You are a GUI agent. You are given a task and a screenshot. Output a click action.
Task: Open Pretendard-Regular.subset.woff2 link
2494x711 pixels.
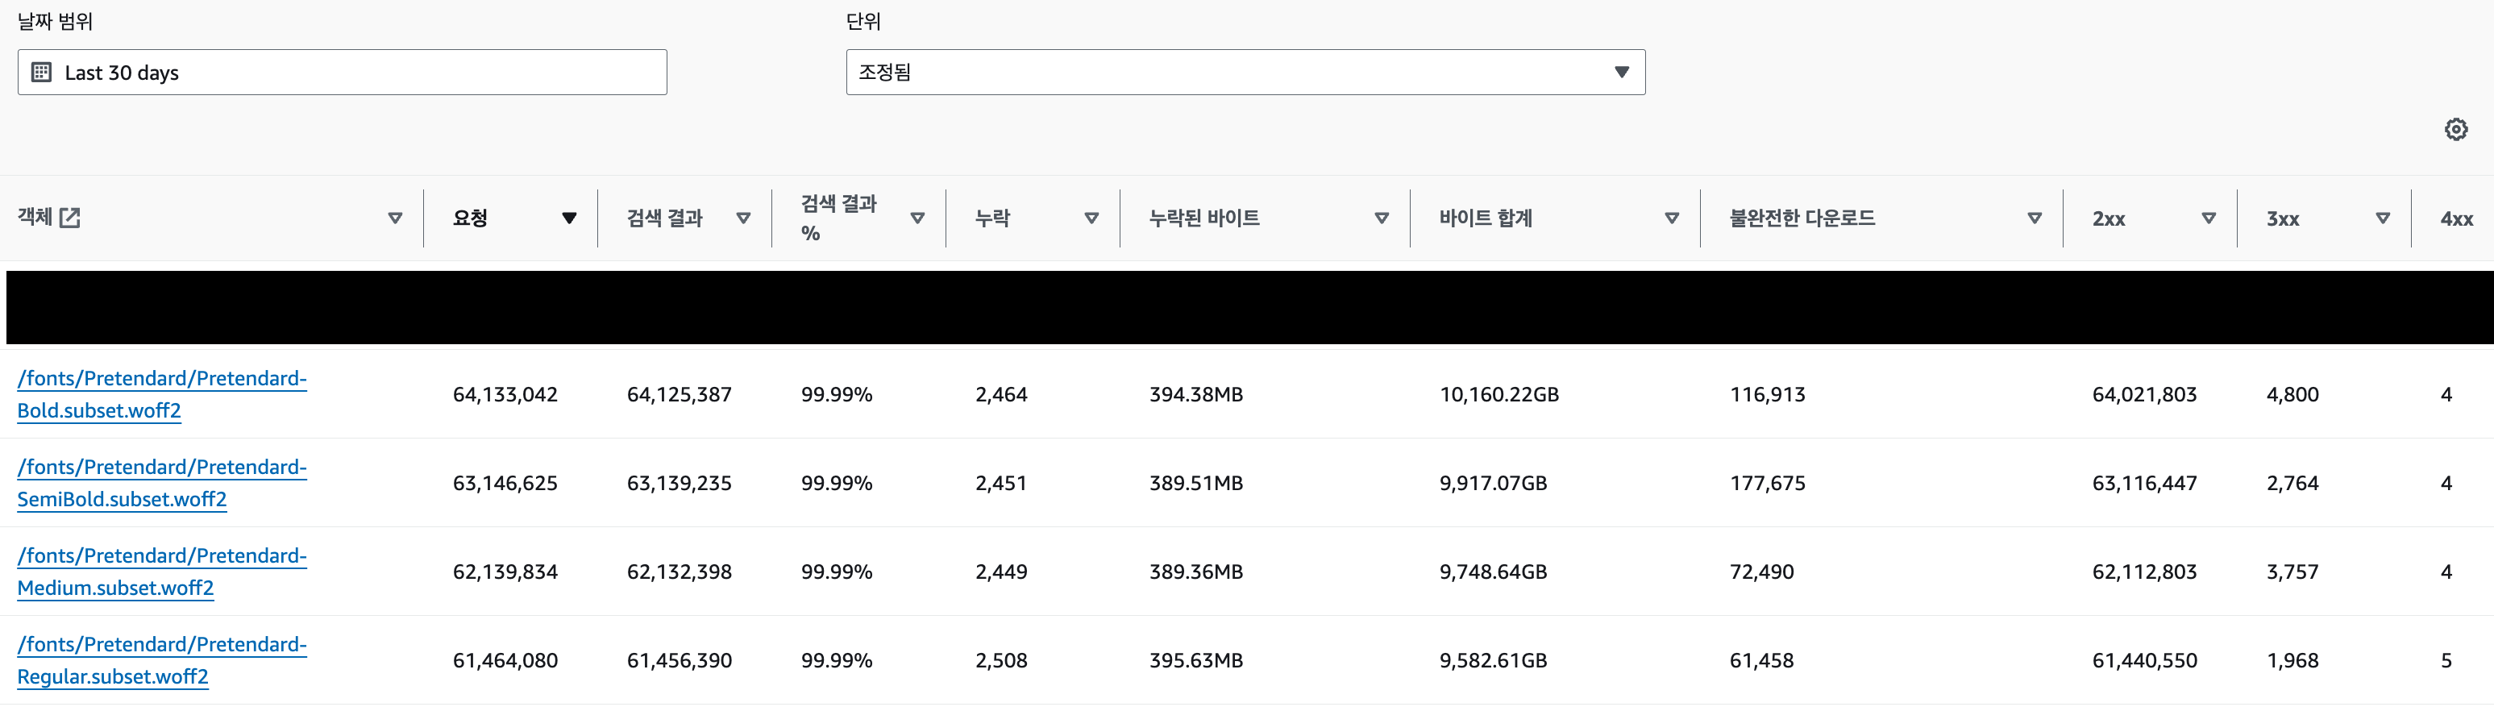162,659
